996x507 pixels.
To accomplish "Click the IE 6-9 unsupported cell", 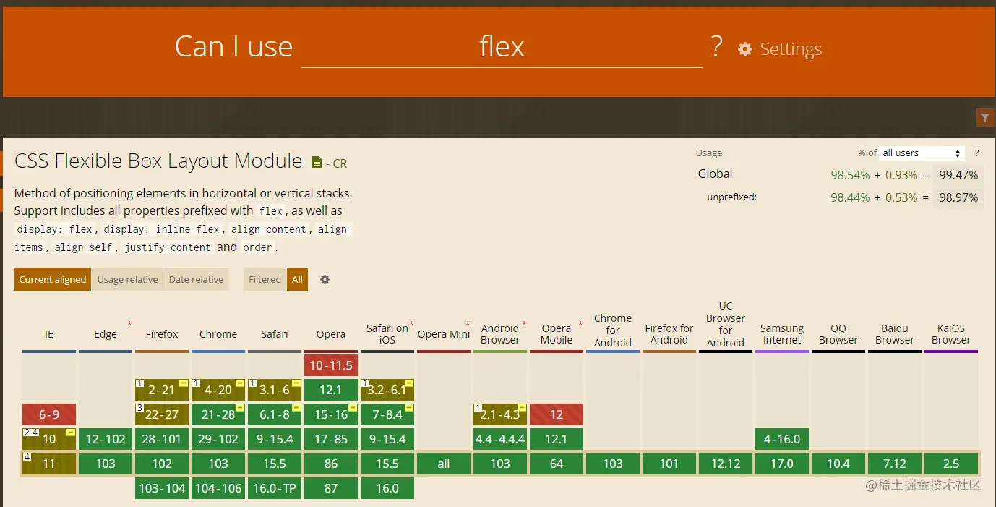I will click(49, 414).
